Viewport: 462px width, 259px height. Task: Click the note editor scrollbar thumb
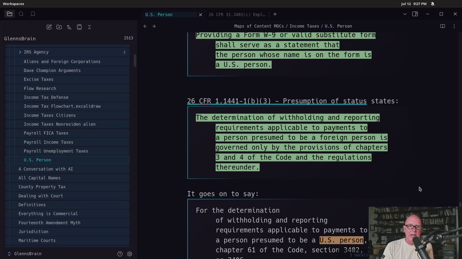click(x=460, y=204)
